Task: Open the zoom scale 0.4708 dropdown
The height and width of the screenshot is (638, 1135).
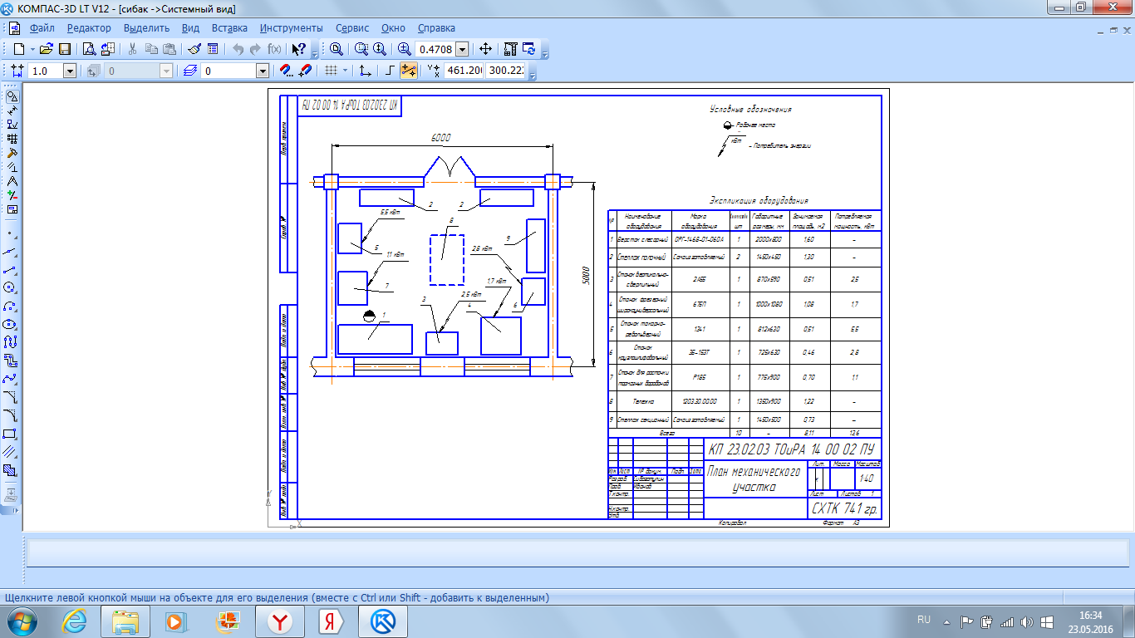Action: [x=462, y=50]
